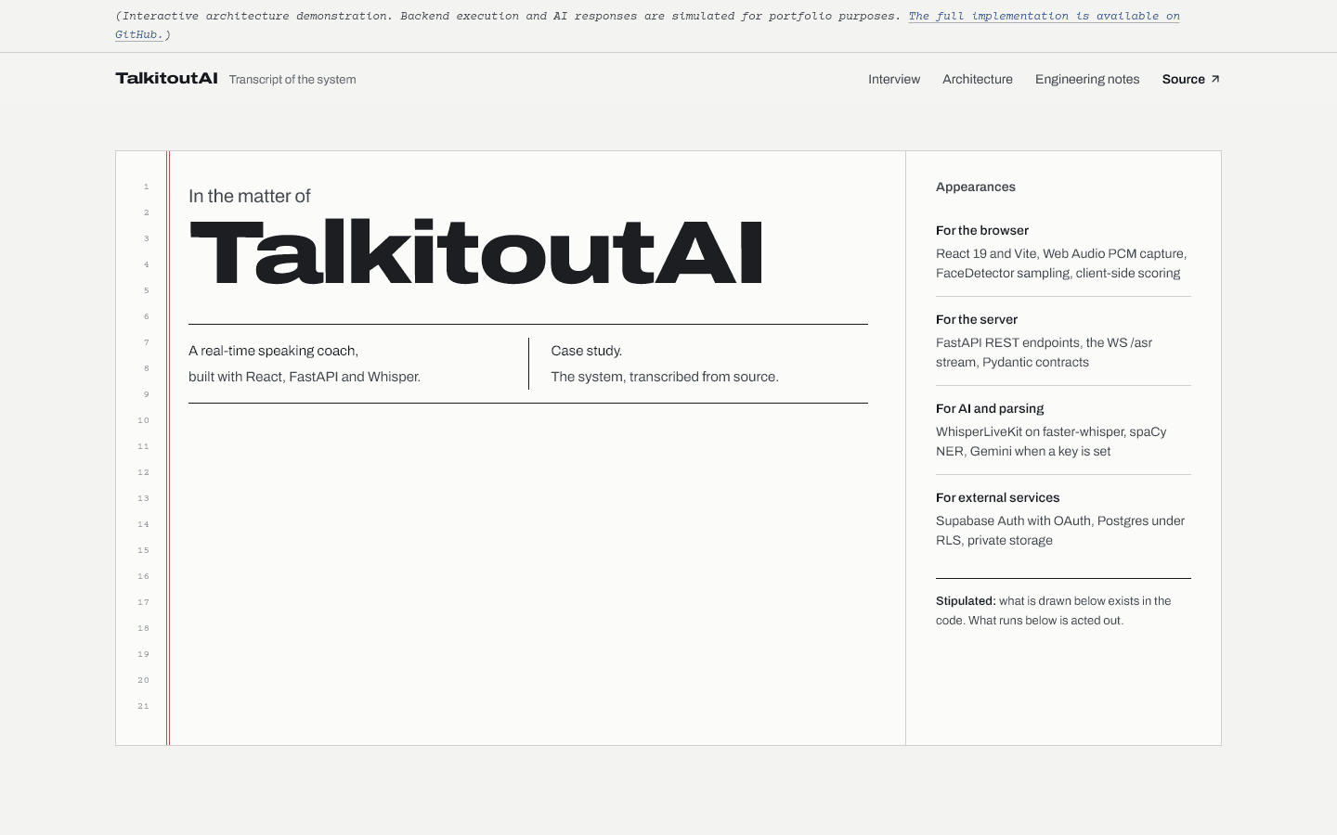Click the 'Appearances' heading
The width and height of the screenshot is (1337, 835).
coord(976,186)
